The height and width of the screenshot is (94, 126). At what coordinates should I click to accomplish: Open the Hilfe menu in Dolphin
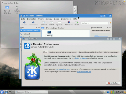tap(75, 19)
